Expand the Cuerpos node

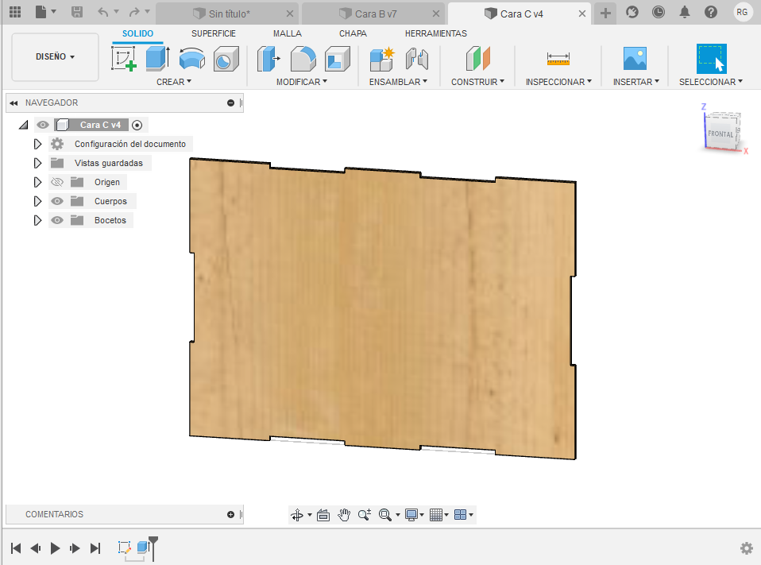[38, 201]
